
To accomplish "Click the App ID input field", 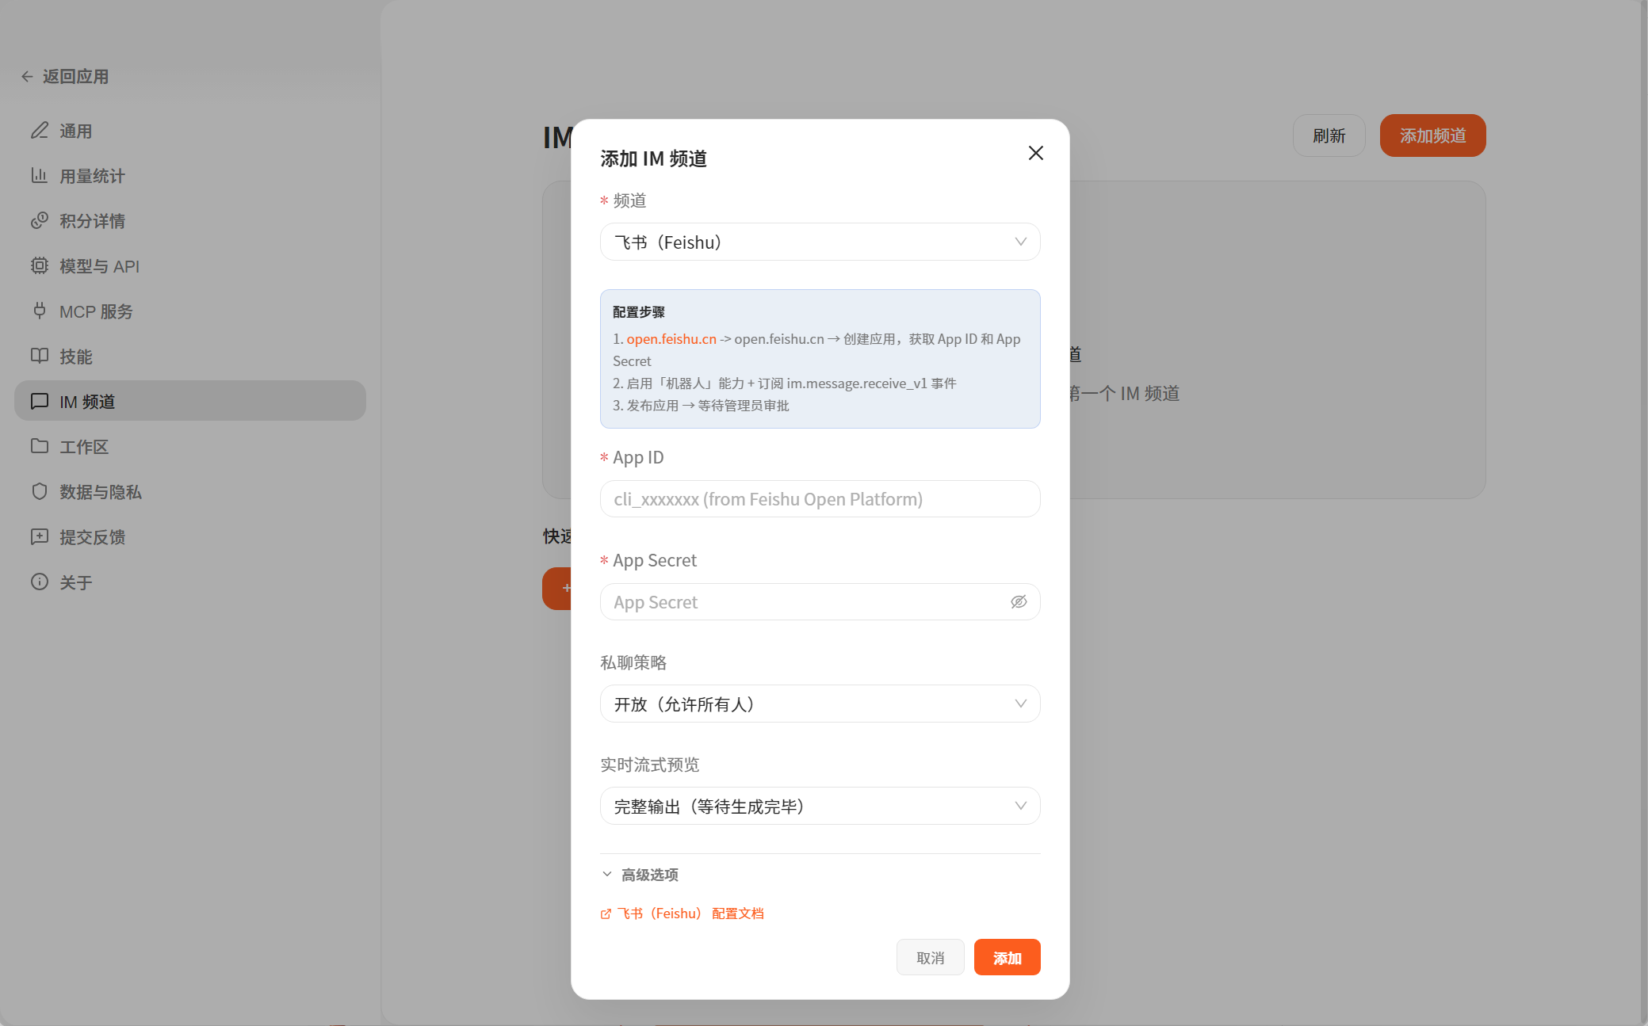I will pyautogui.click(x=820, y=499).
